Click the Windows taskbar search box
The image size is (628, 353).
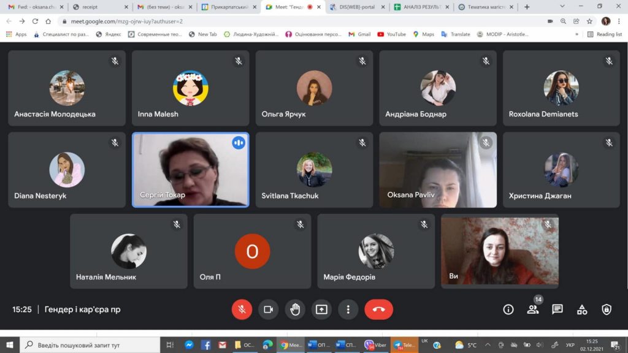tap(92, 345)
